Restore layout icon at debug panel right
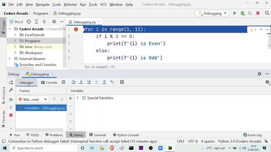 pyautogui.click(x=267, y=82)
